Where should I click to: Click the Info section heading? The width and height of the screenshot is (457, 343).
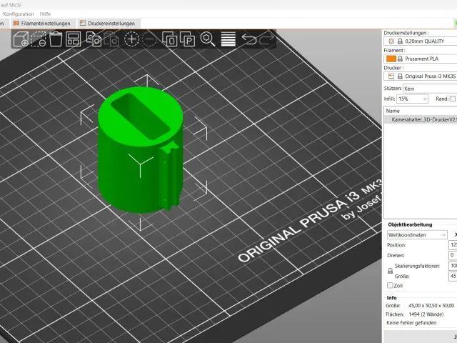point(391,298)
